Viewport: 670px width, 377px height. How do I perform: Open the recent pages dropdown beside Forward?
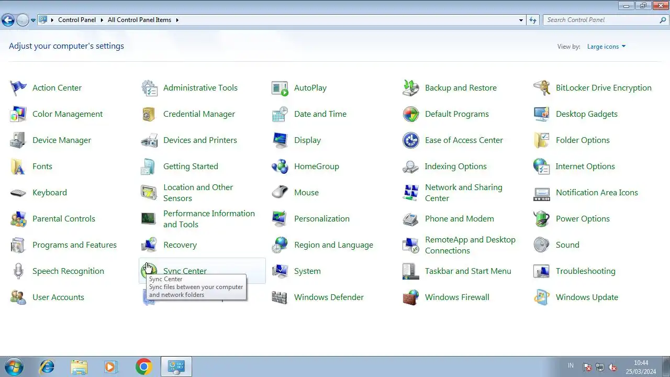coord(33,20)
